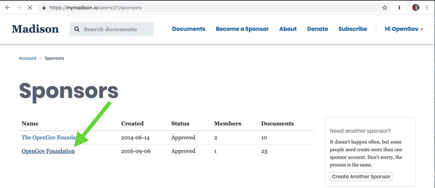Screen dimensions: 435x188
Task: Open the underlined OpenGov Foundation link
Action: pyautogui.click(x=48, y=151)
